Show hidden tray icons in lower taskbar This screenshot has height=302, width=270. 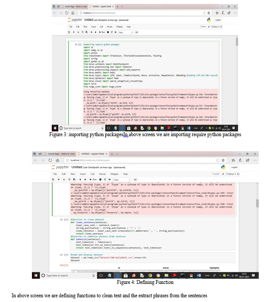[x=220, y=275]
